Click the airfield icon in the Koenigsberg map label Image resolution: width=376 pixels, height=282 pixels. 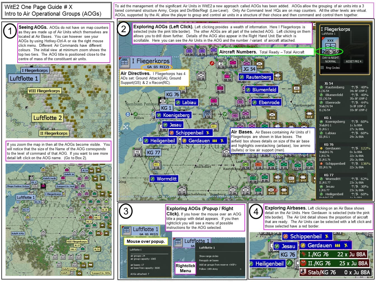pos(159,115)
